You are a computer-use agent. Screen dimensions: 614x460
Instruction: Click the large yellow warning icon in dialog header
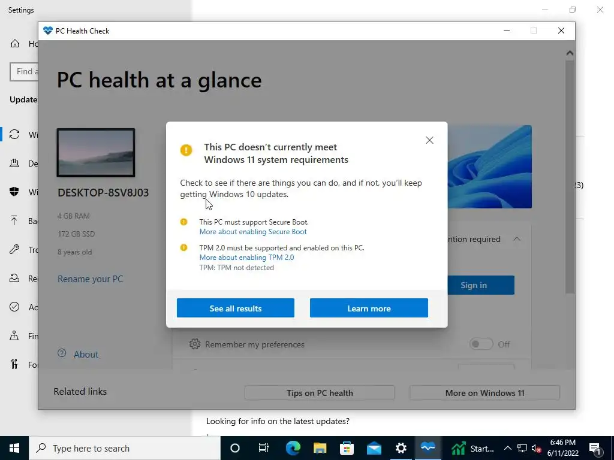coord(186,150)
